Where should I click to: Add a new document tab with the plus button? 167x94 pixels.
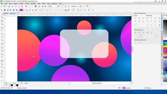pyautogui.click(x=19, y=13)
